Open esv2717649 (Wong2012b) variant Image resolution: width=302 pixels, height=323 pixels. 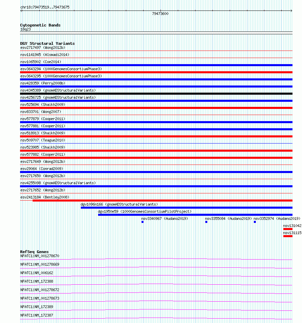pyautogui.click(x=43, y=162)
